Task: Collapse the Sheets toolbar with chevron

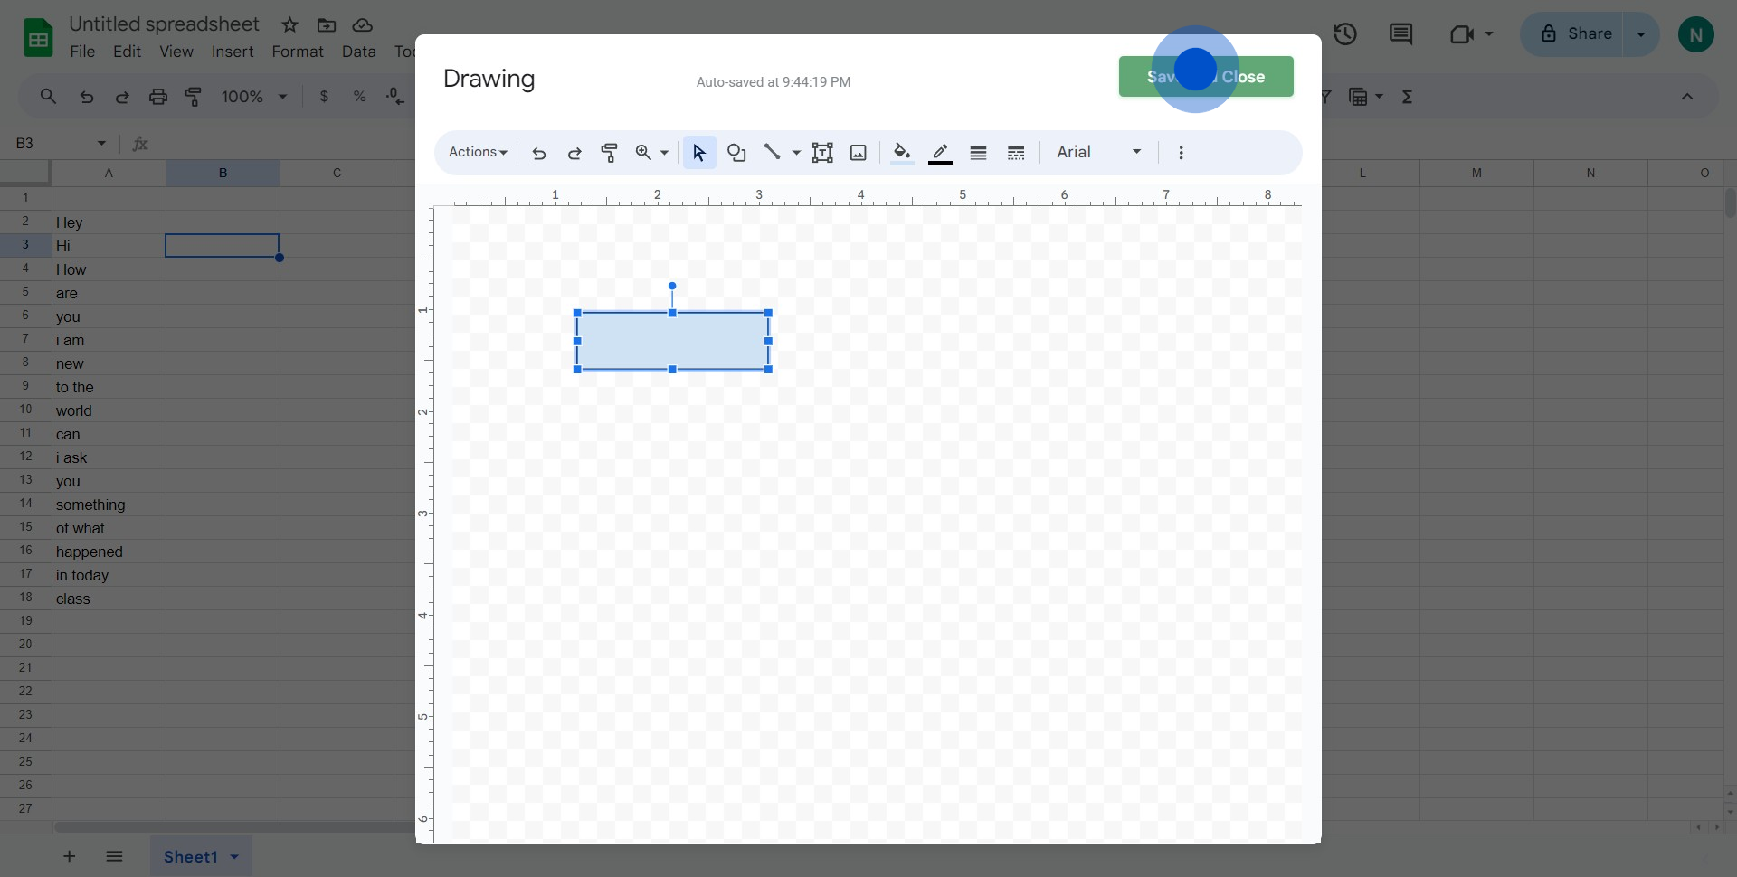Action: [x=1687, y=97]
